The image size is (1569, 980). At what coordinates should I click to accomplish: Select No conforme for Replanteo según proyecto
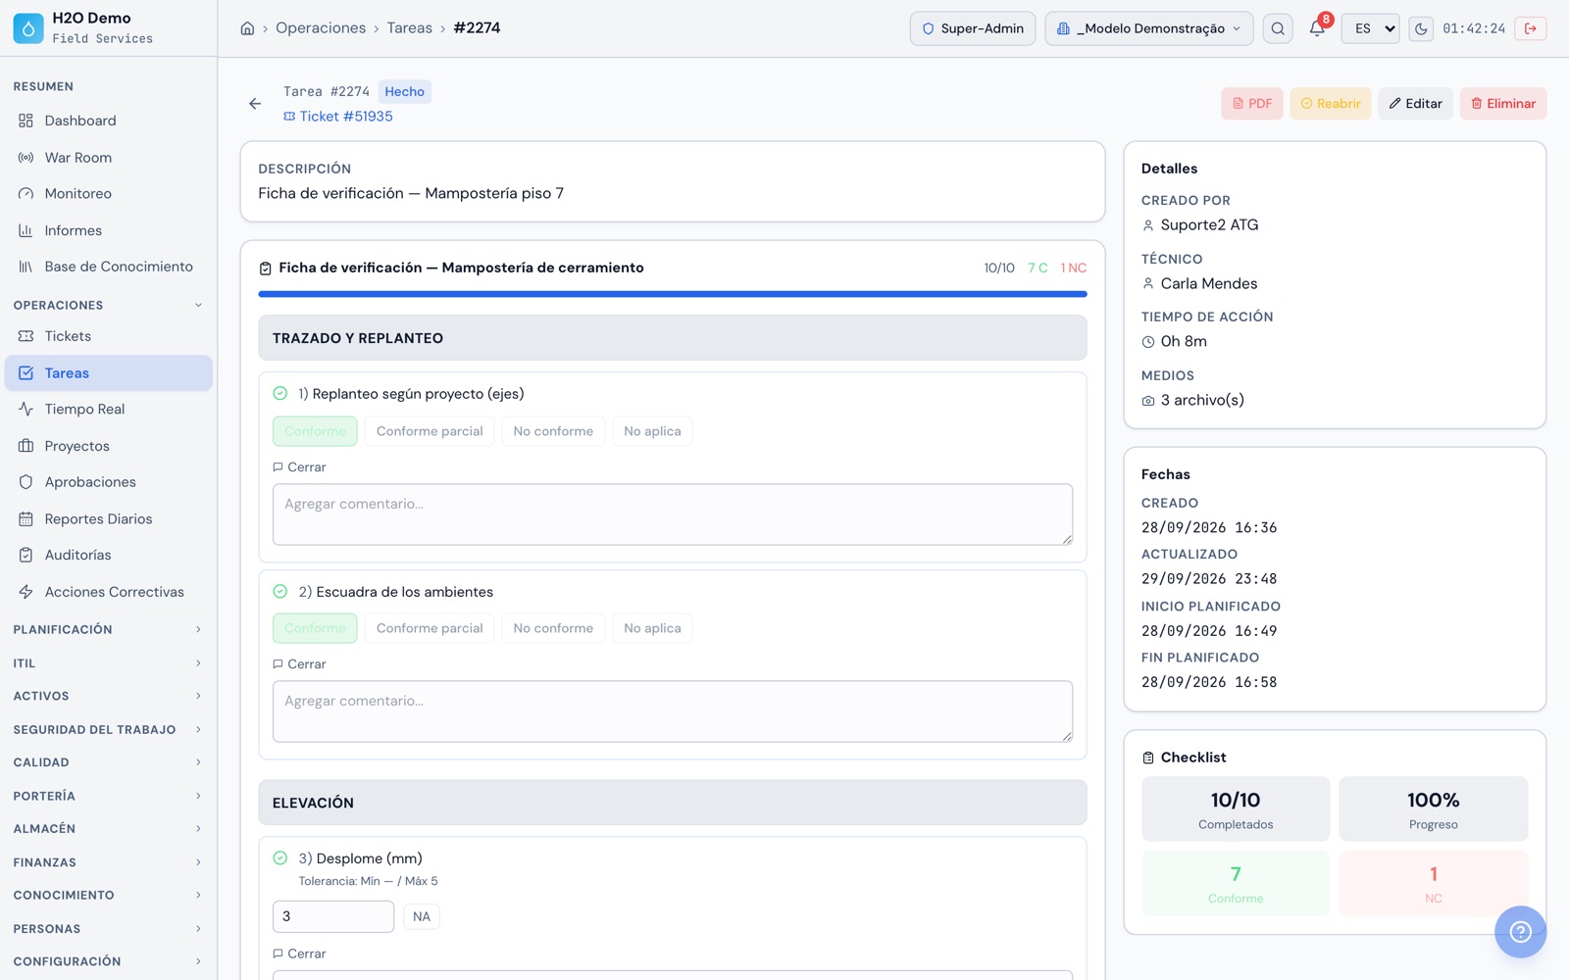553,431
